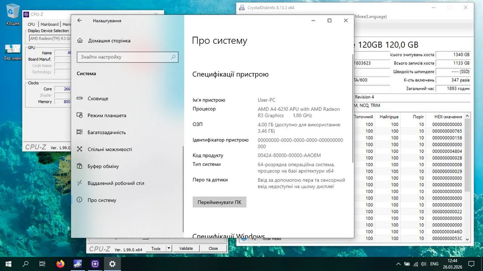Image resolution: width=483 pixels, height=271 pixels.
Task: Click the CrystalDiskInfo table scroll-down arrow
Action: pos(467,239)
